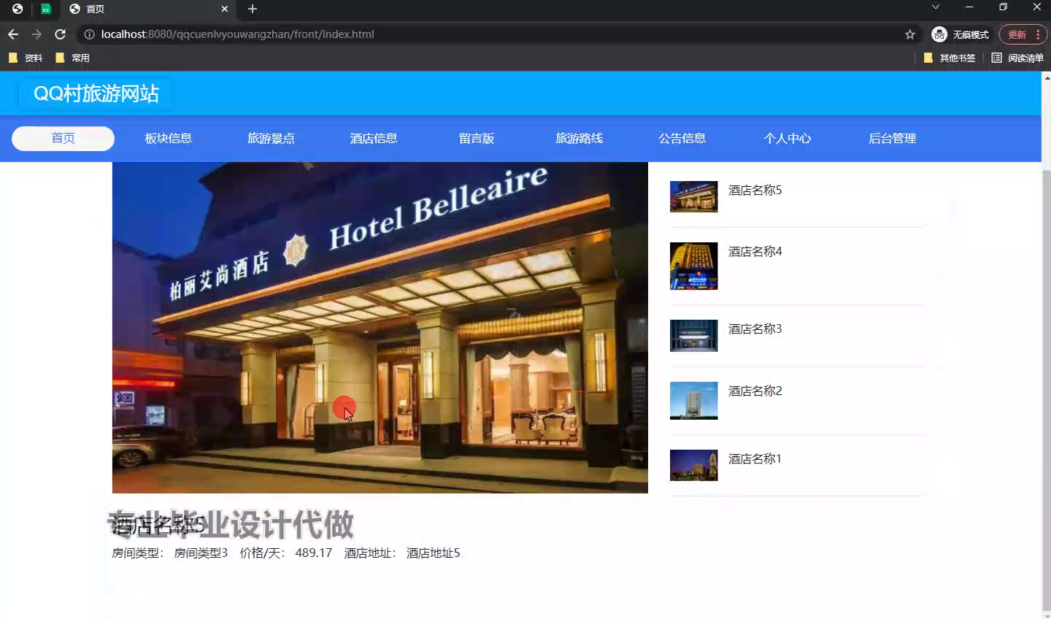Click the 酒店名称1 thumbnail image

[694, 466]
